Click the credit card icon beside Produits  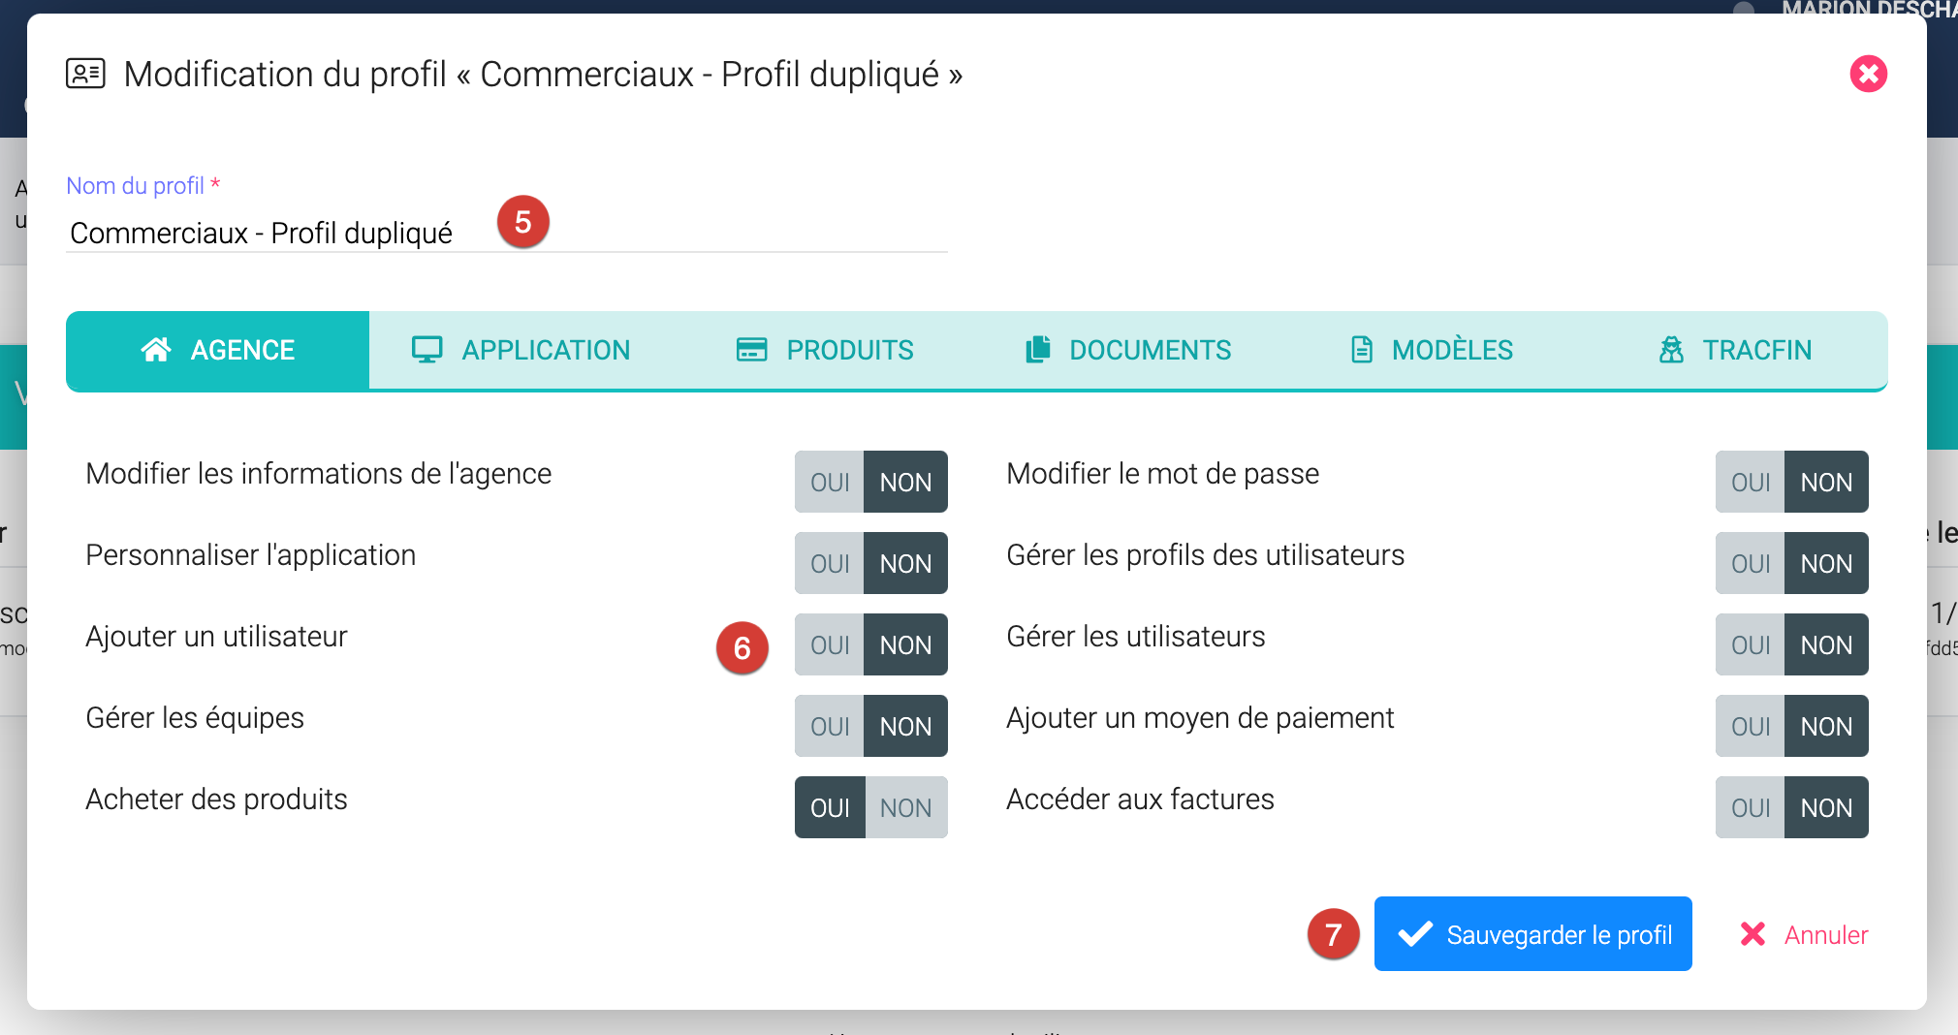(x=751, y=350)
